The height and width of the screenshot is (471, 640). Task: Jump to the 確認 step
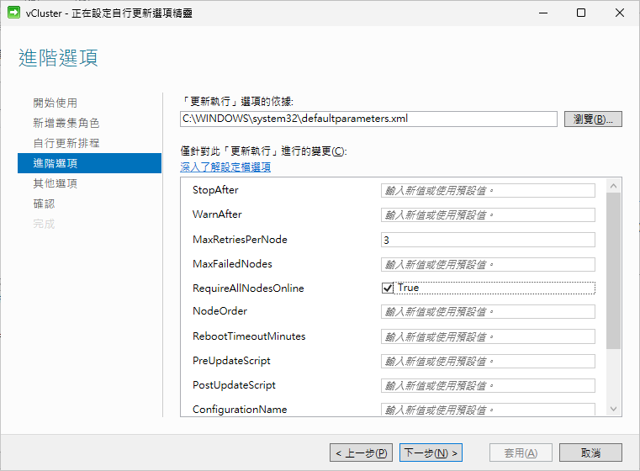tap(44, 204)
